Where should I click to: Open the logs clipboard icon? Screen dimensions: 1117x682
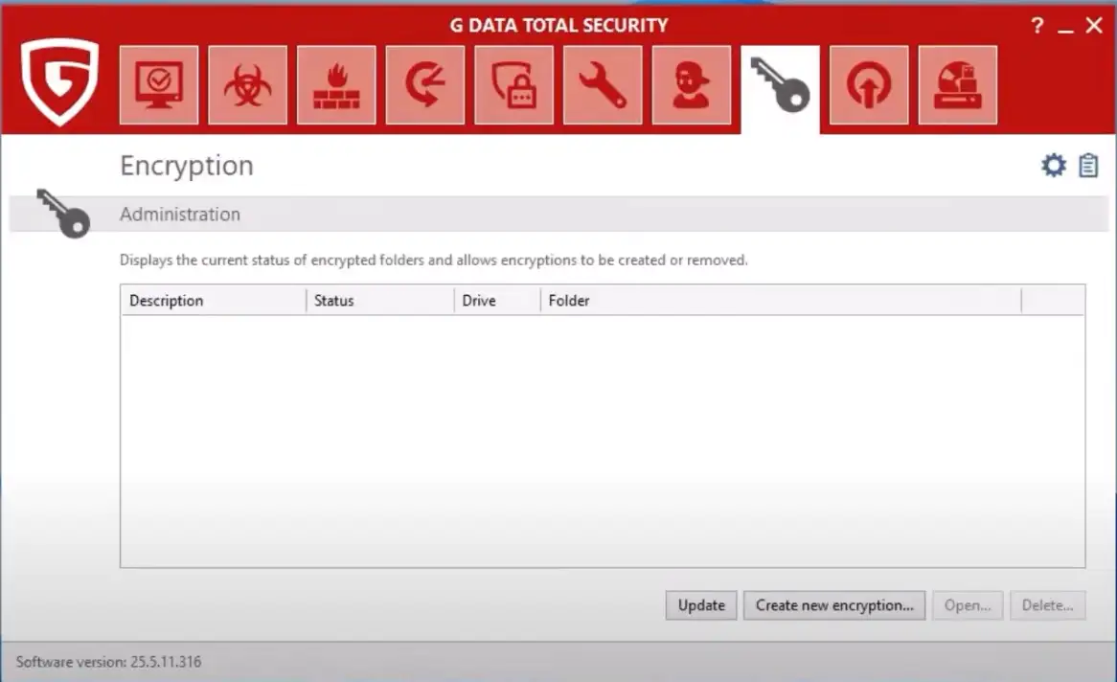coord(1088,166)
